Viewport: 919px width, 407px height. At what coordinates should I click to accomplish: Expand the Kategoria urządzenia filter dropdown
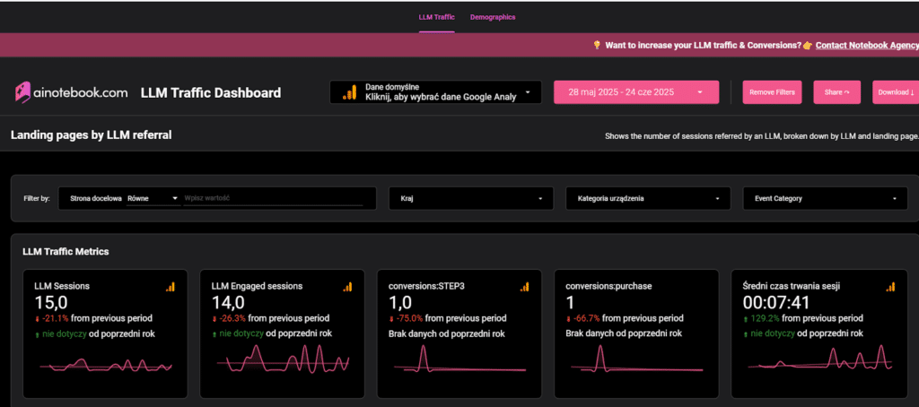pyautogui.click(x=648, y=198)
